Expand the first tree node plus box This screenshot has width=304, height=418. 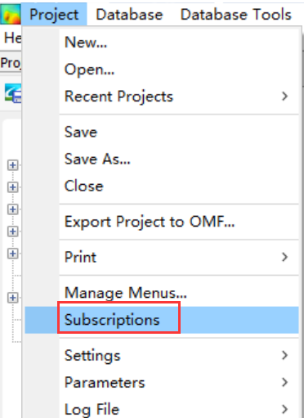coord(12,165)
